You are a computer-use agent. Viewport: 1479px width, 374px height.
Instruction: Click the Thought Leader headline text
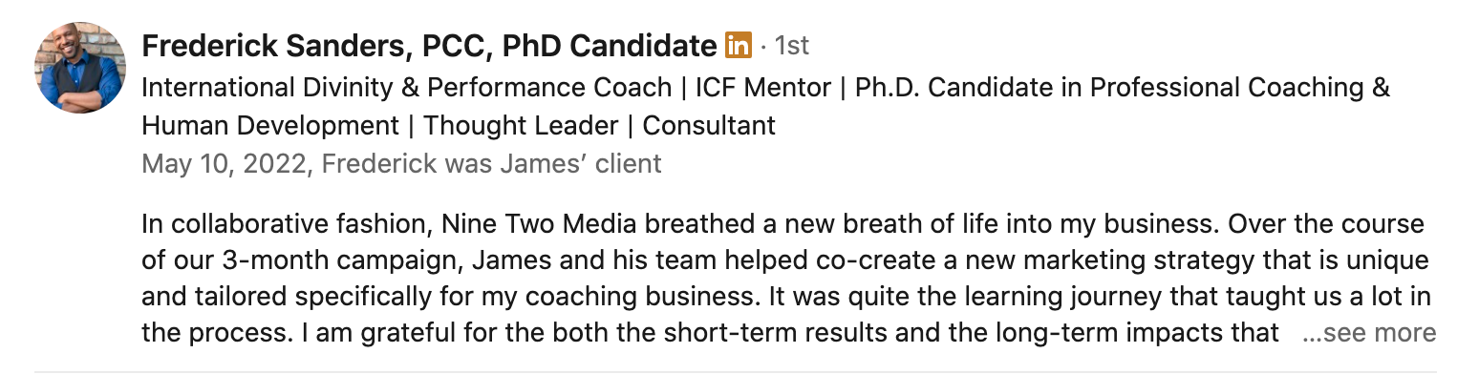(x=523, y=125)
